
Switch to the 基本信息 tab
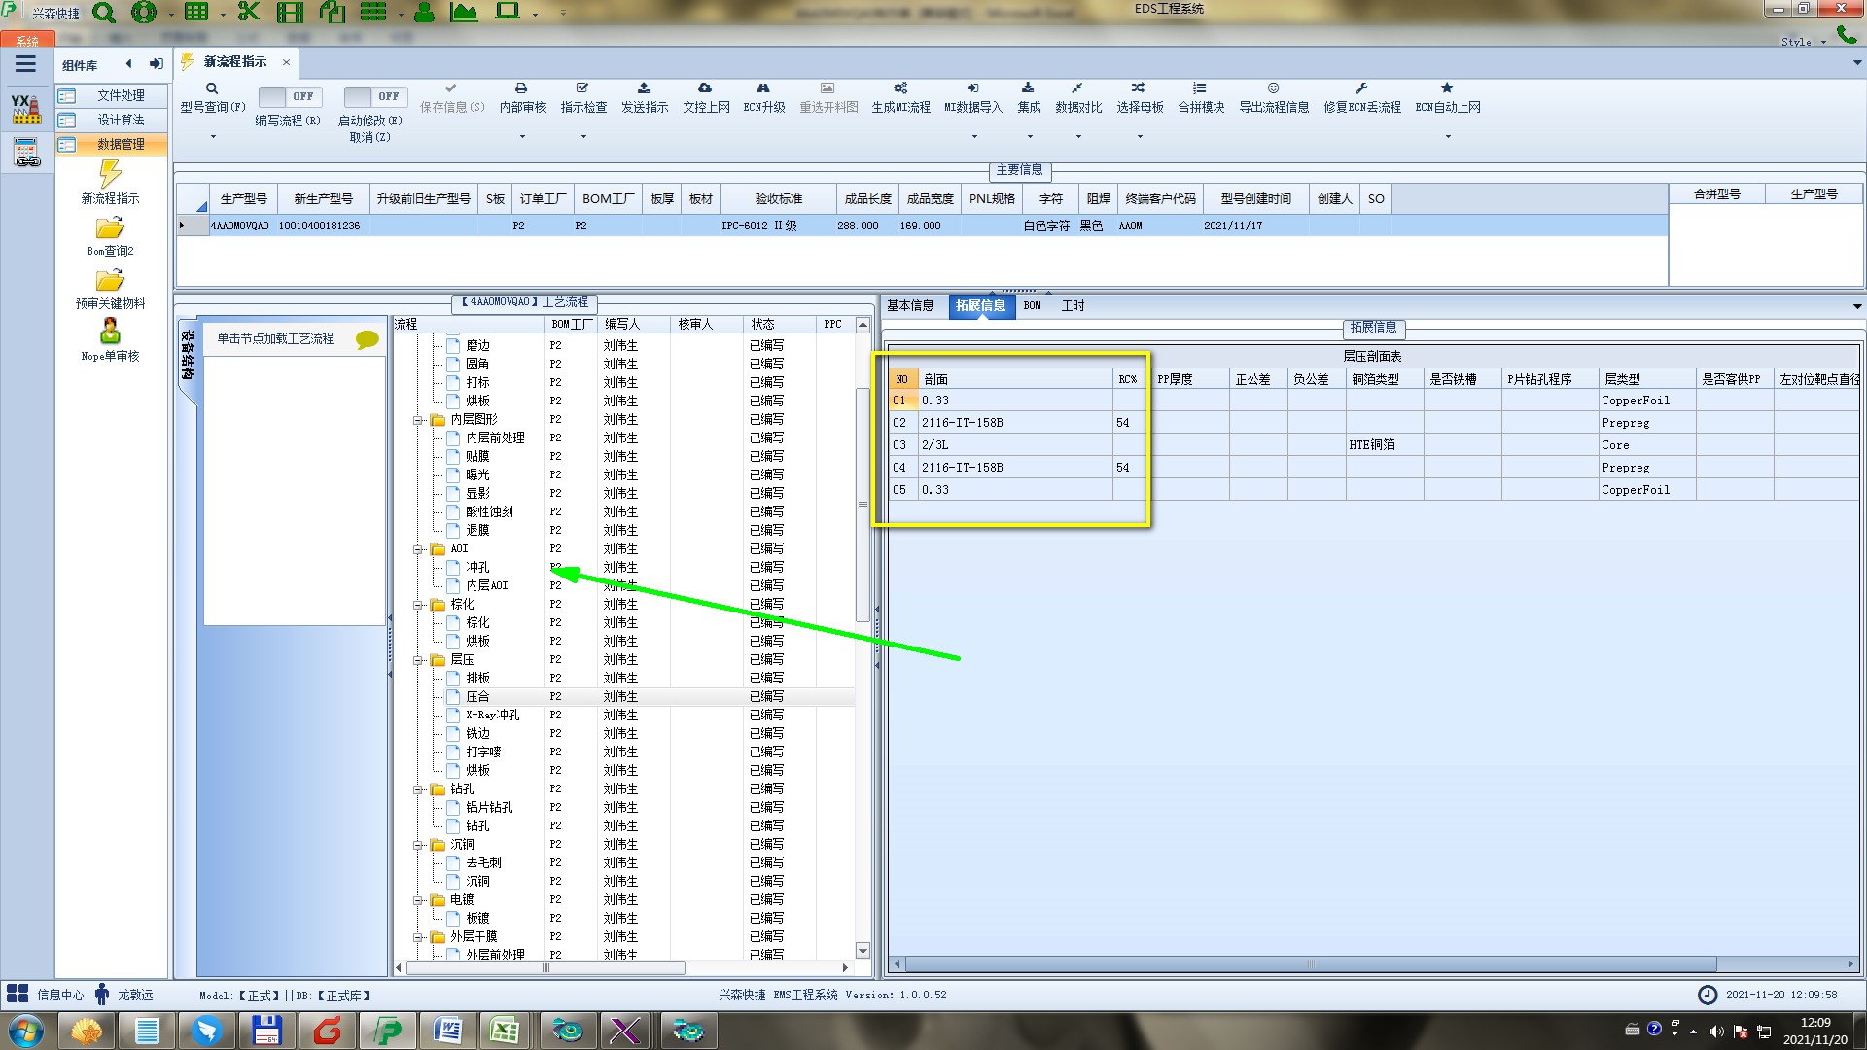[x=910, y=306]
